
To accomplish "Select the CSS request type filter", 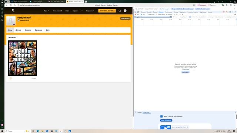I will [x=203, y=17].
